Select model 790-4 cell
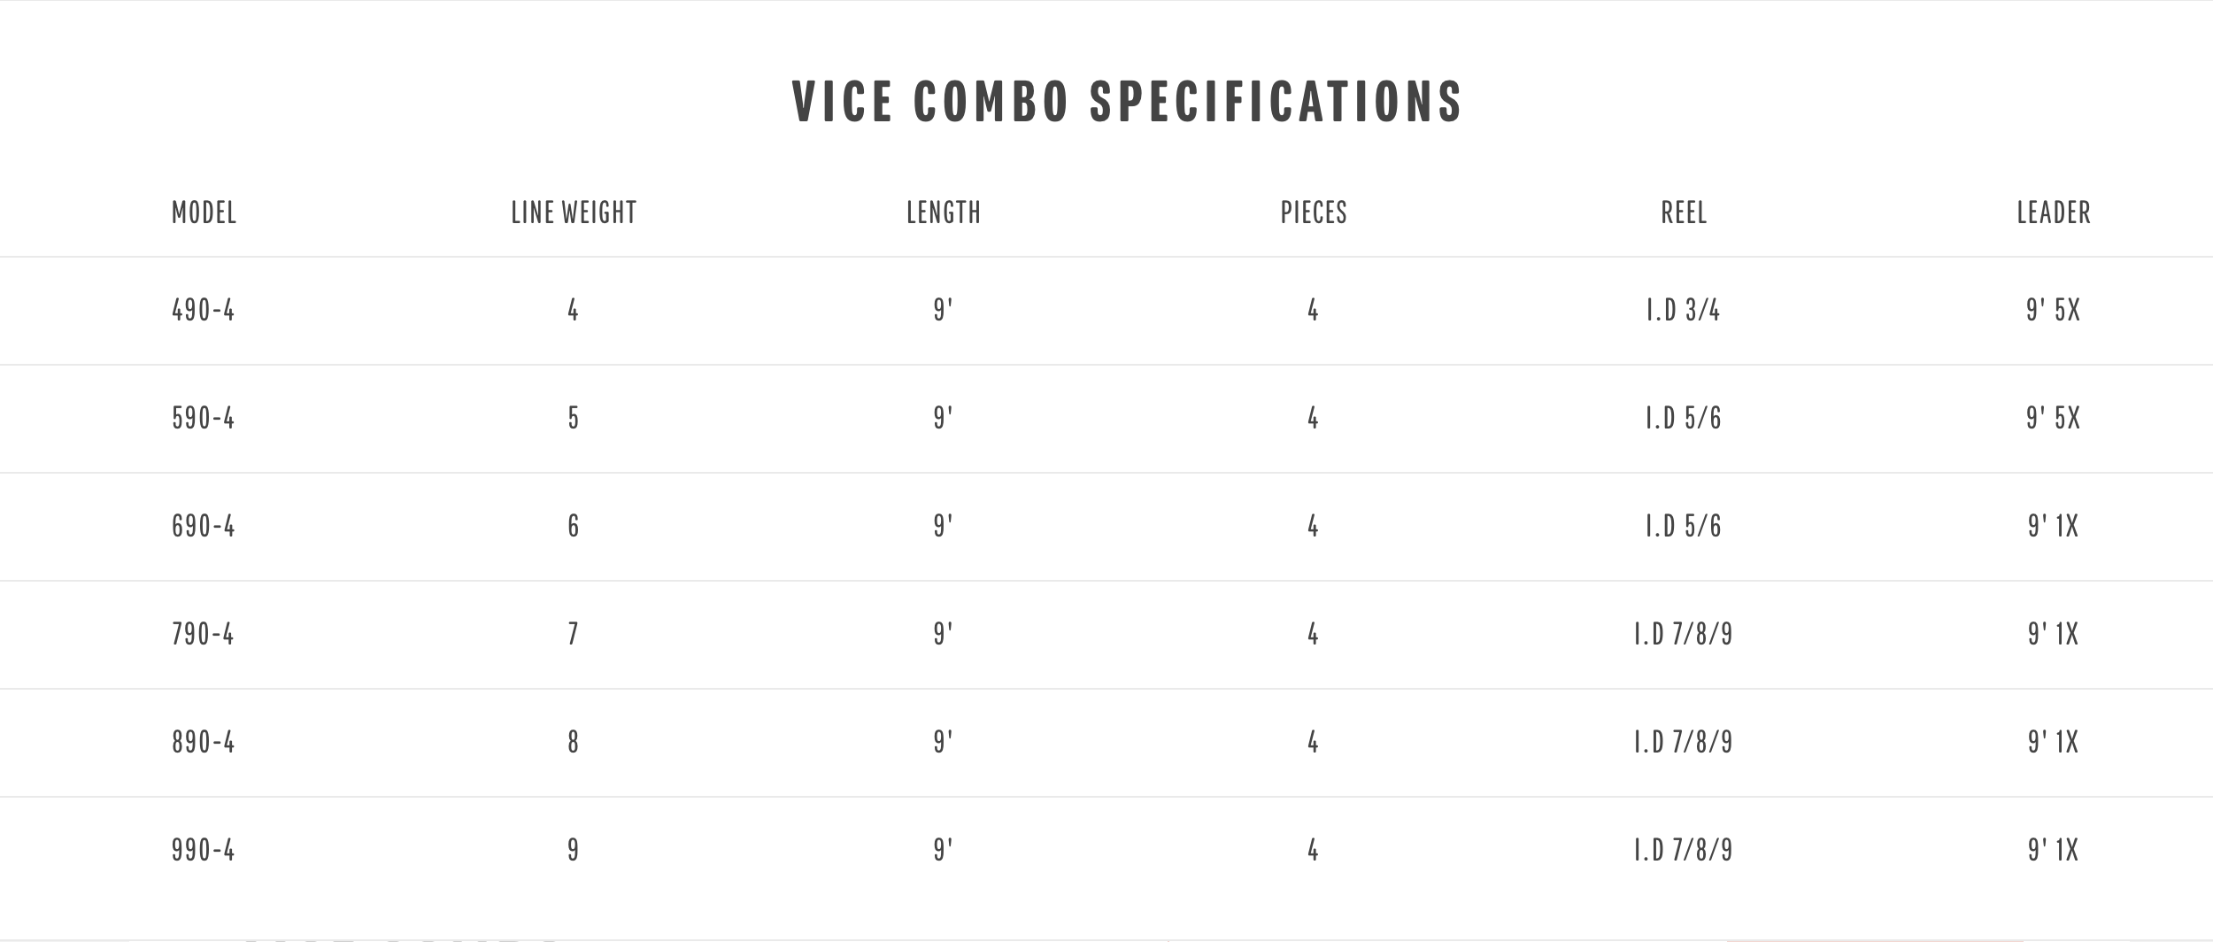Image resolution: width=2213 pixels, height=942 pixels. (x=204, y=634)
